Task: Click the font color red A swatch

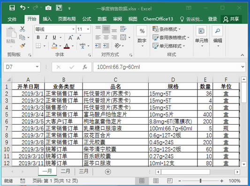Action: (x=67, y=46)
